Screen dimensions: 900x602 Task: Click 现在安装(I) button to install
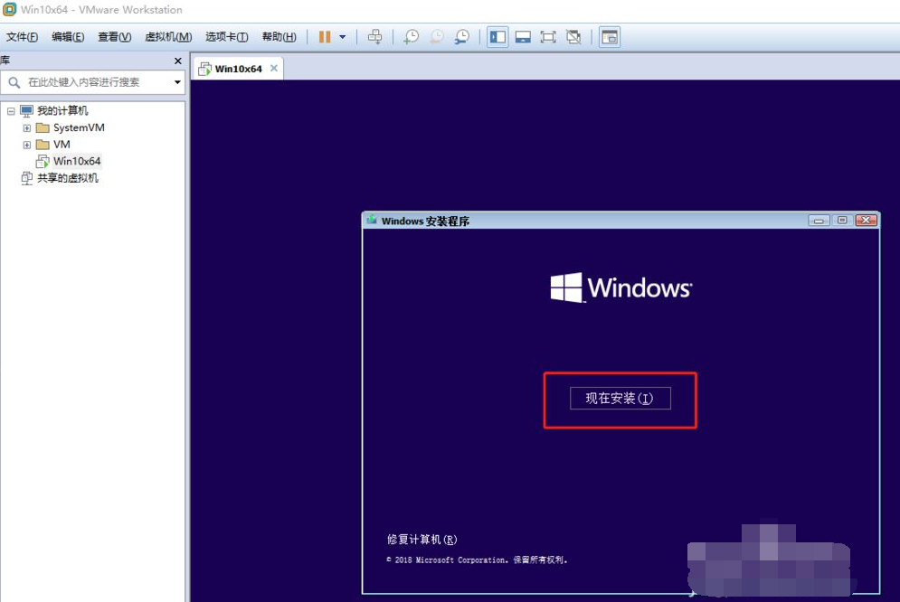(620, 398)
